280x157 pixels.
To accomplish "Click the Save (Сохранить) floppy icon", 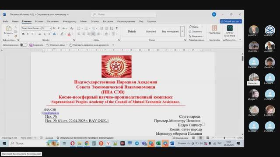I will click(31, 45).
